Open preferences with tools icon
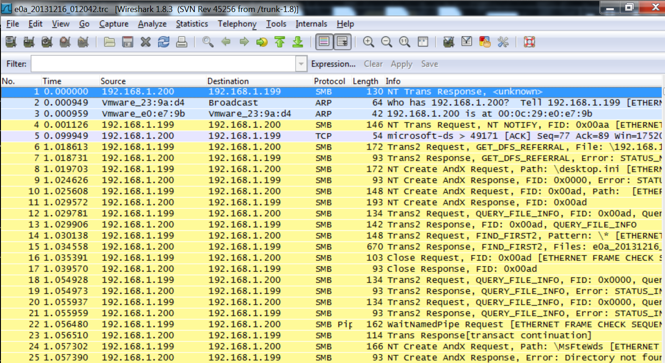This screenshot has height=363, width=665. click(503, 42)
